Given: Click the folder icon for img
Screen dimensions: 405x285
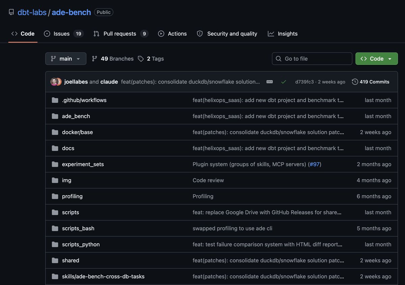Looking at the screenshot, I should click(55, 180).
